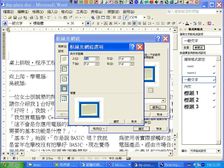Screen dimensions: 224x168
Task: Click the 繁 Chinese conversion icon
Action: pos(42,17)
